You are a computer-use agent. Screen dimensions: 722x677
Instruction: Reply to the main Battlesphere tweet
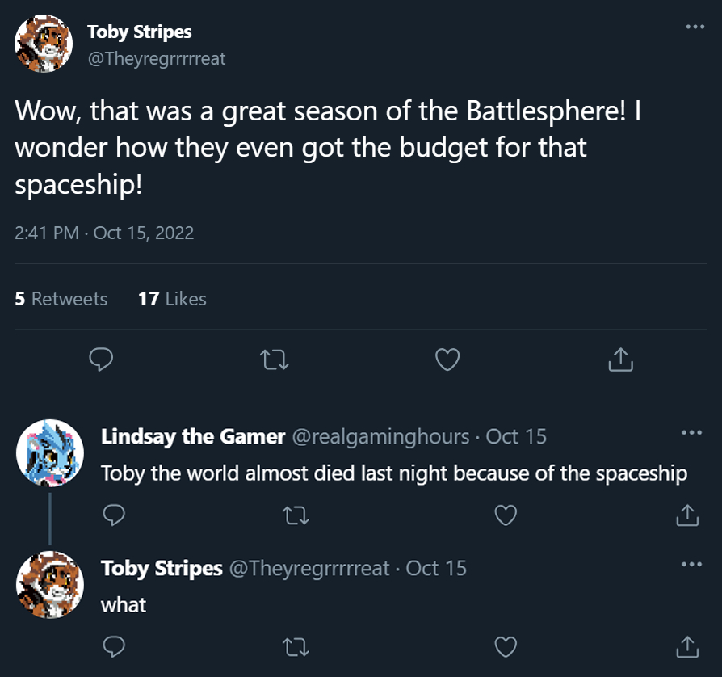click(100, 360)
